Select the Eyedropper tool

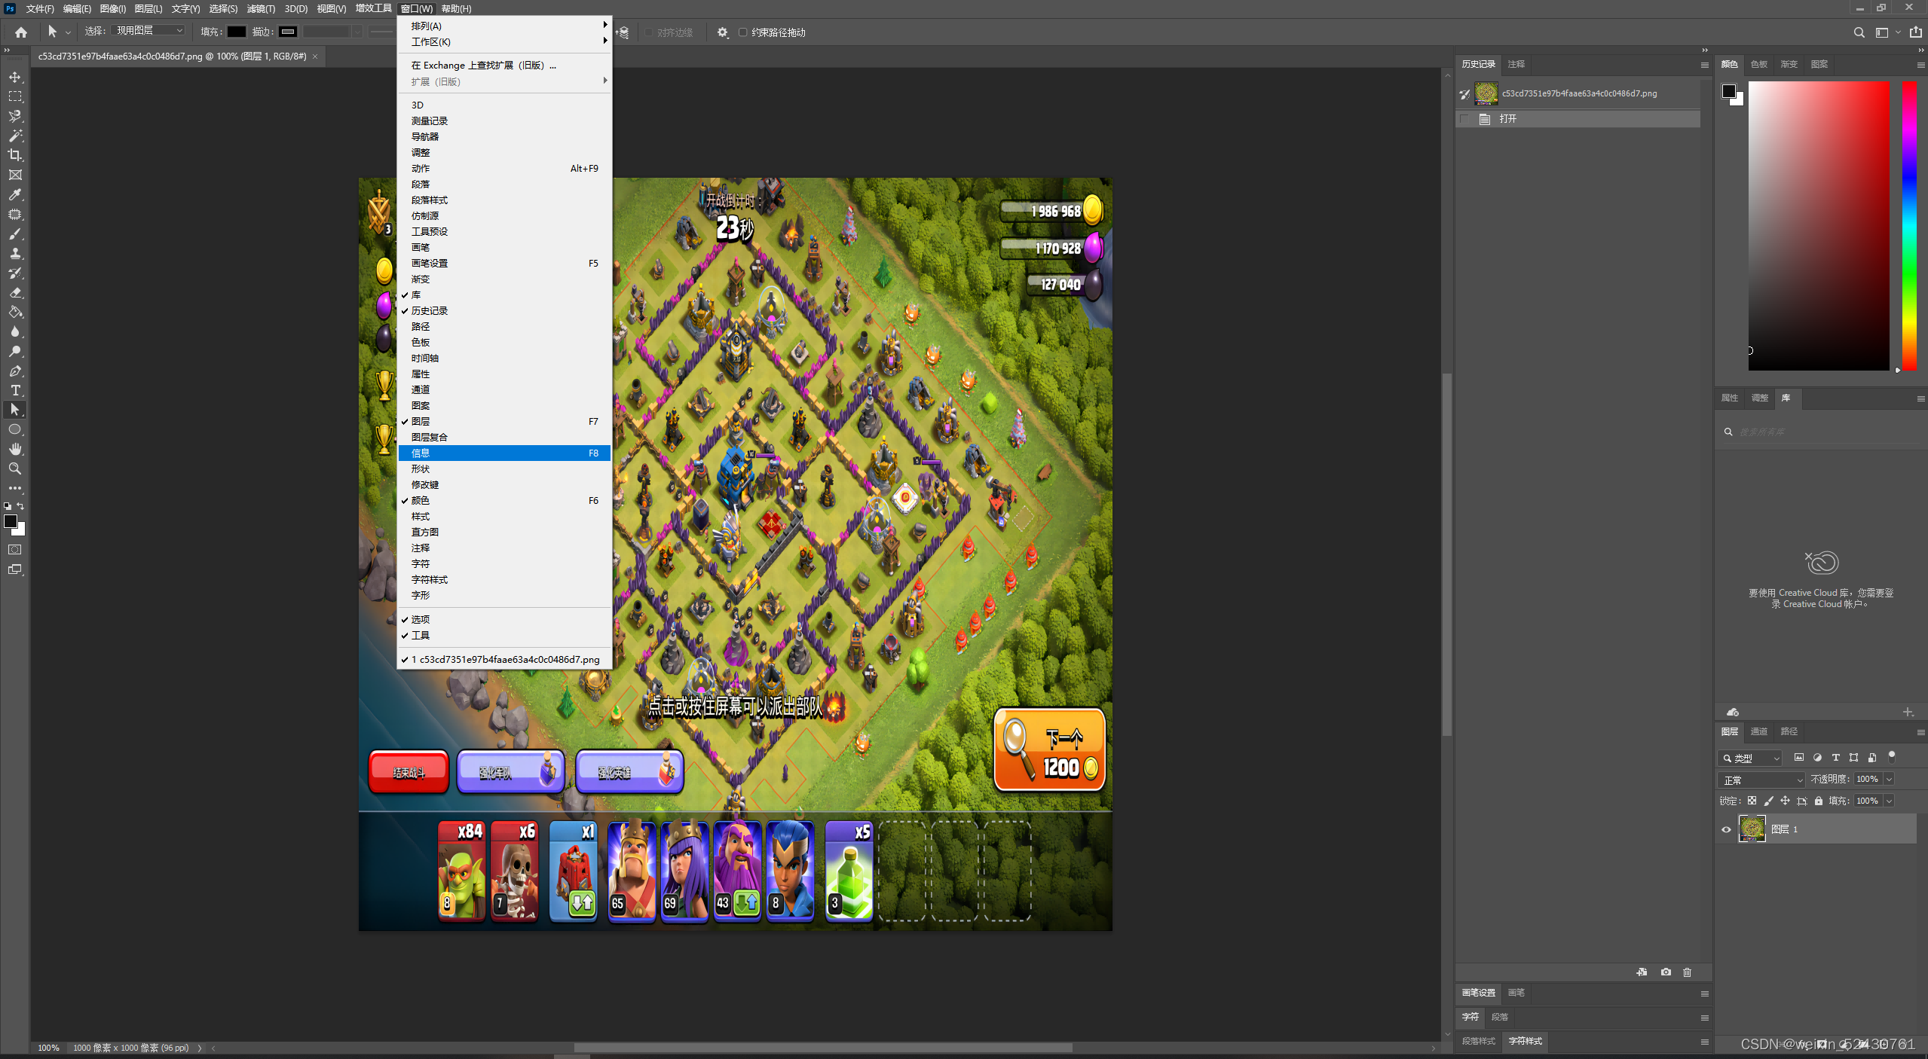(15, 194)
